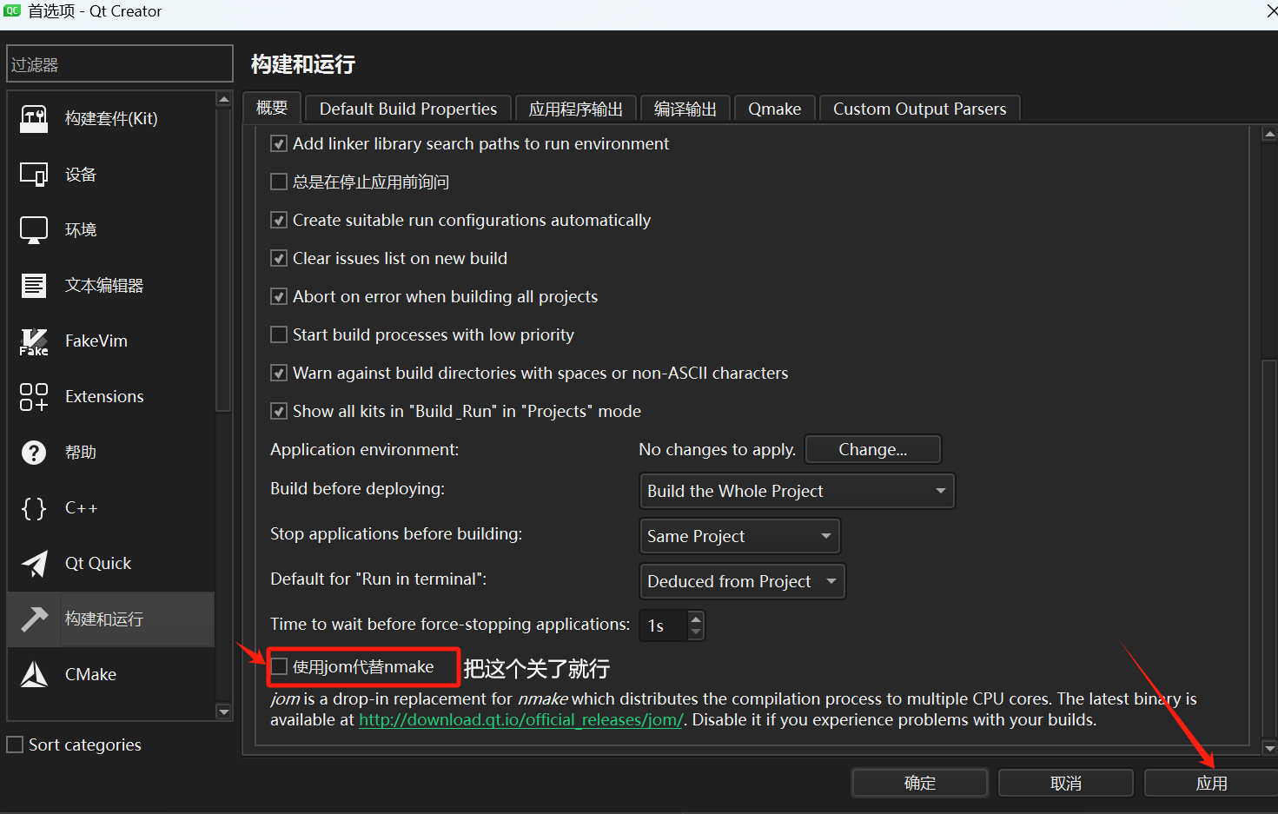Focus the 过滤器 filter field

pos(120,64)
